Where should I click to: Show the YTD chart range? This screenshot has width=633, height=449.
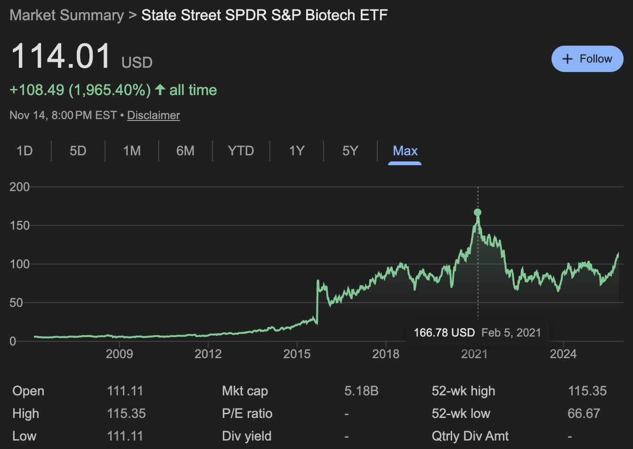(241, 151)
